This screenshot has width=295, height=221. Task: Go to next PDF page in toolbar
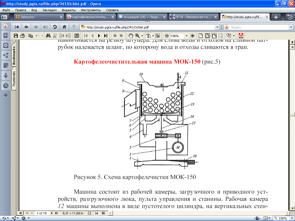point(99,36)
